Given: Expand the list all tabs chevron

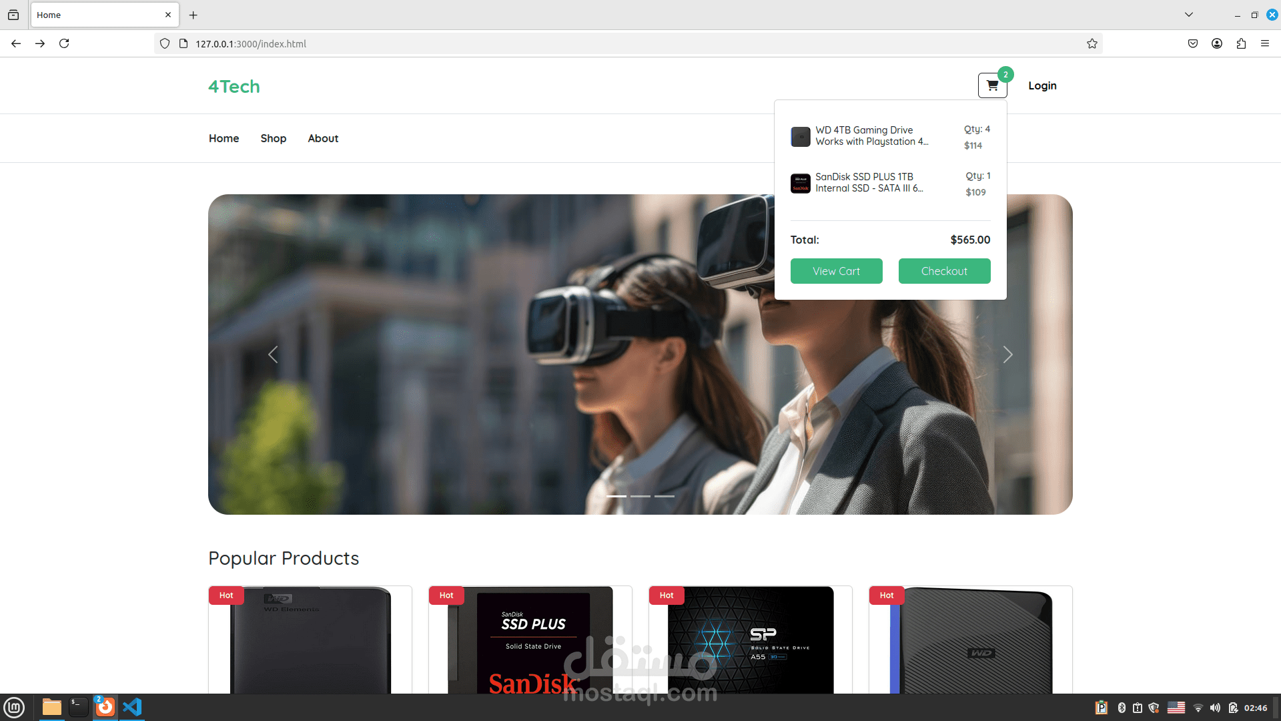Looking at the screenshot, I should pos(1188,15).
